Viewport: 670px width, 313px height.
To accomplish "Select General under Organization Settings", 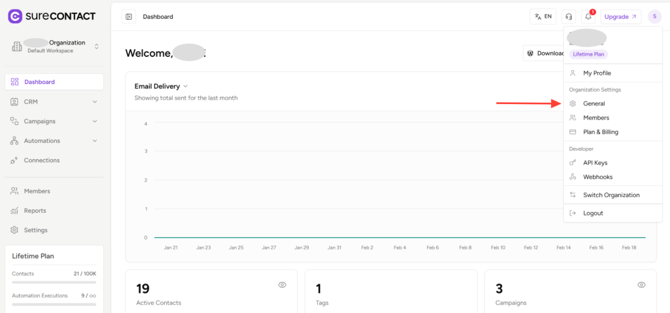I will pyautogui.click(x=593, y=103).
